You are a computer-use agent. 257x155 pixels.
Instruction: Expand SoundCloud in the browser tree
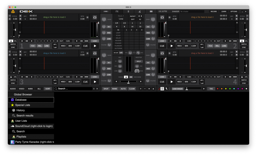coord(31,126)
